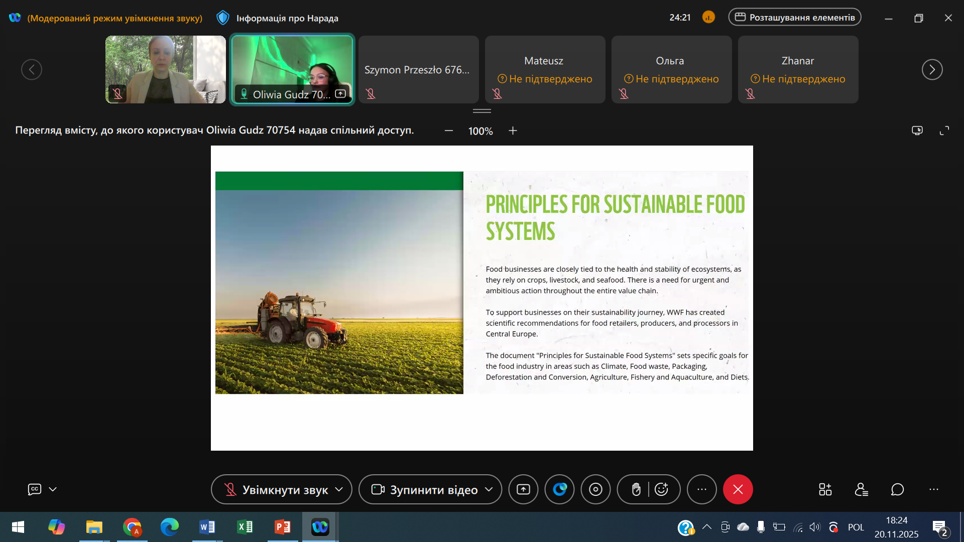Open PowerPoint from the taskbar

click(282, 527)
